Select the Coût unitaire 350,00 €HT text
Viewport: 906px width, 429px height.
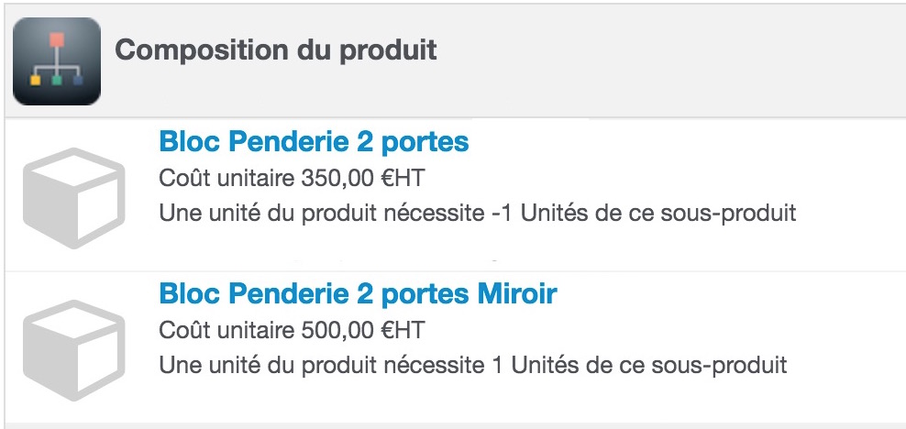click(x=292, y=179)
